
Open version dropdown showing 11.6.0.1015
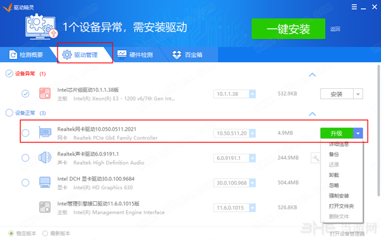pyautogui.click(x=253, y=208)
